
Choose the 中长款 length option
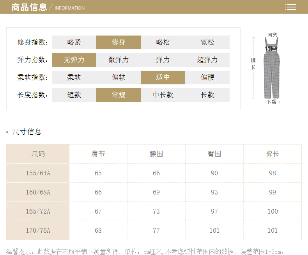(x=163, y=95)
